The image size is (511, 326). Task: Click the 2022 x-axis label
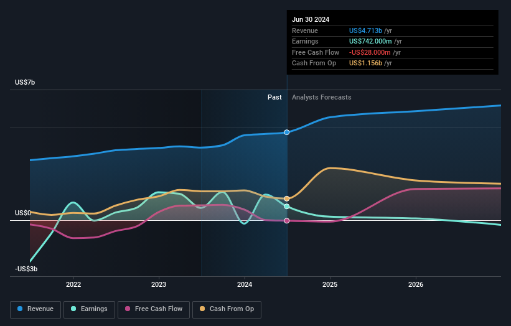pyautogui.click(x=73, y=284)
